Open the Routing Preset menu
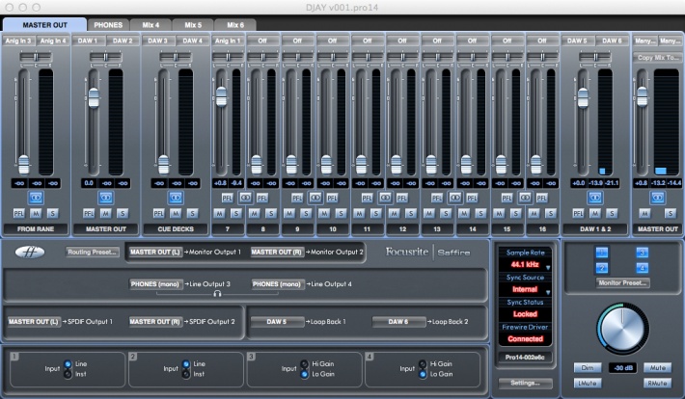This screenshot has width=685, height=399. click(x=92, y=252)
